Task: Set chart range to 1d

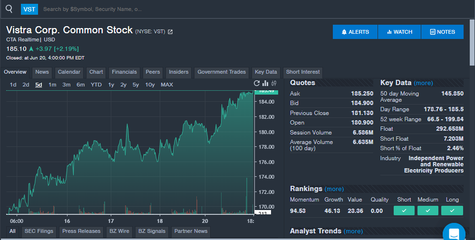Action: pyautogui.click(x=13, y=85)
